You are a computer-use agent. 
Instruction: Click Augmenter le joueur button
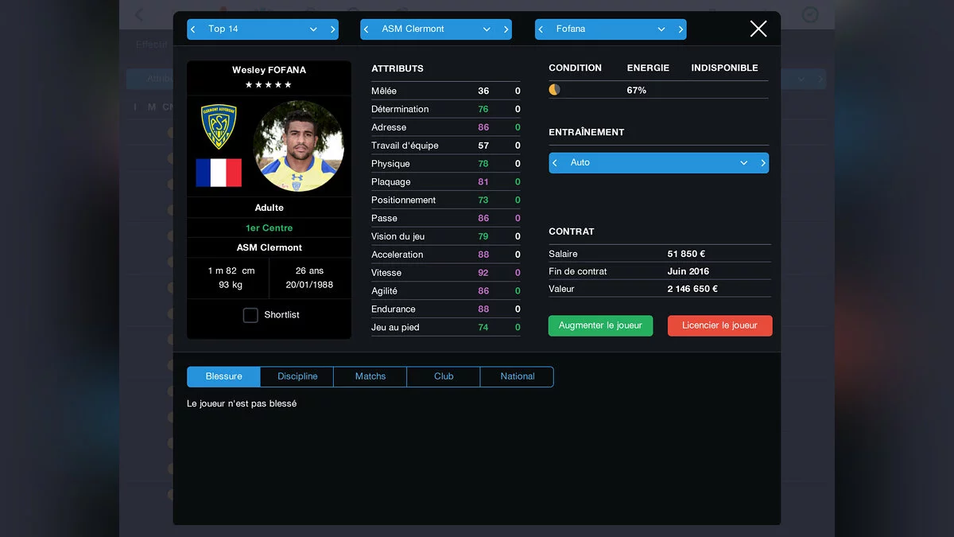tap(600, 325)
